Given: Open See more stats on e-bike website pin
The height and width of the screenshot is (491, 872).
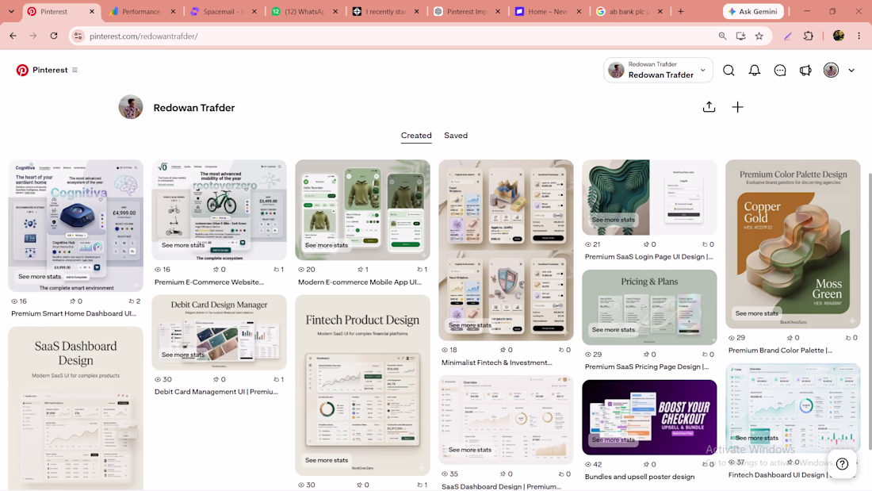Looking at the screenshot, I should click(x=183, y=245).
